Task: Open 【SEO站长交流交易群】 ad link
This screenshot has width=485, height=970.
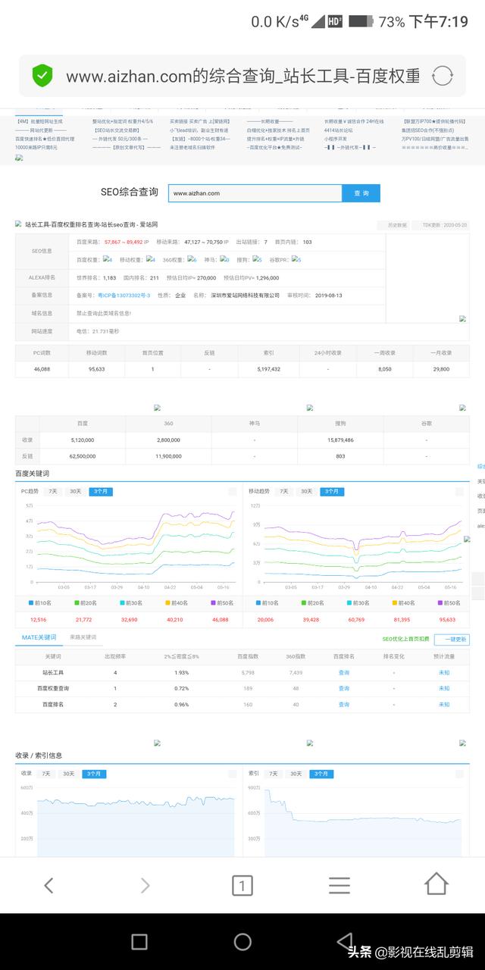Action: click(x=118, y=130)
